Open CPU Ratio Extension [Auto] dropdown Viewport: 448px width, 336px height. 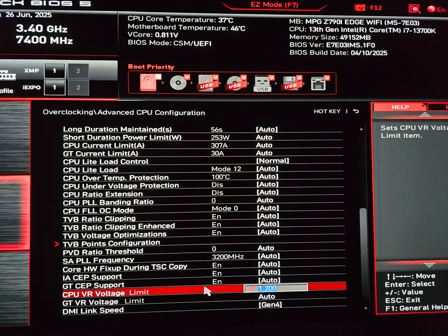point(268,192)
